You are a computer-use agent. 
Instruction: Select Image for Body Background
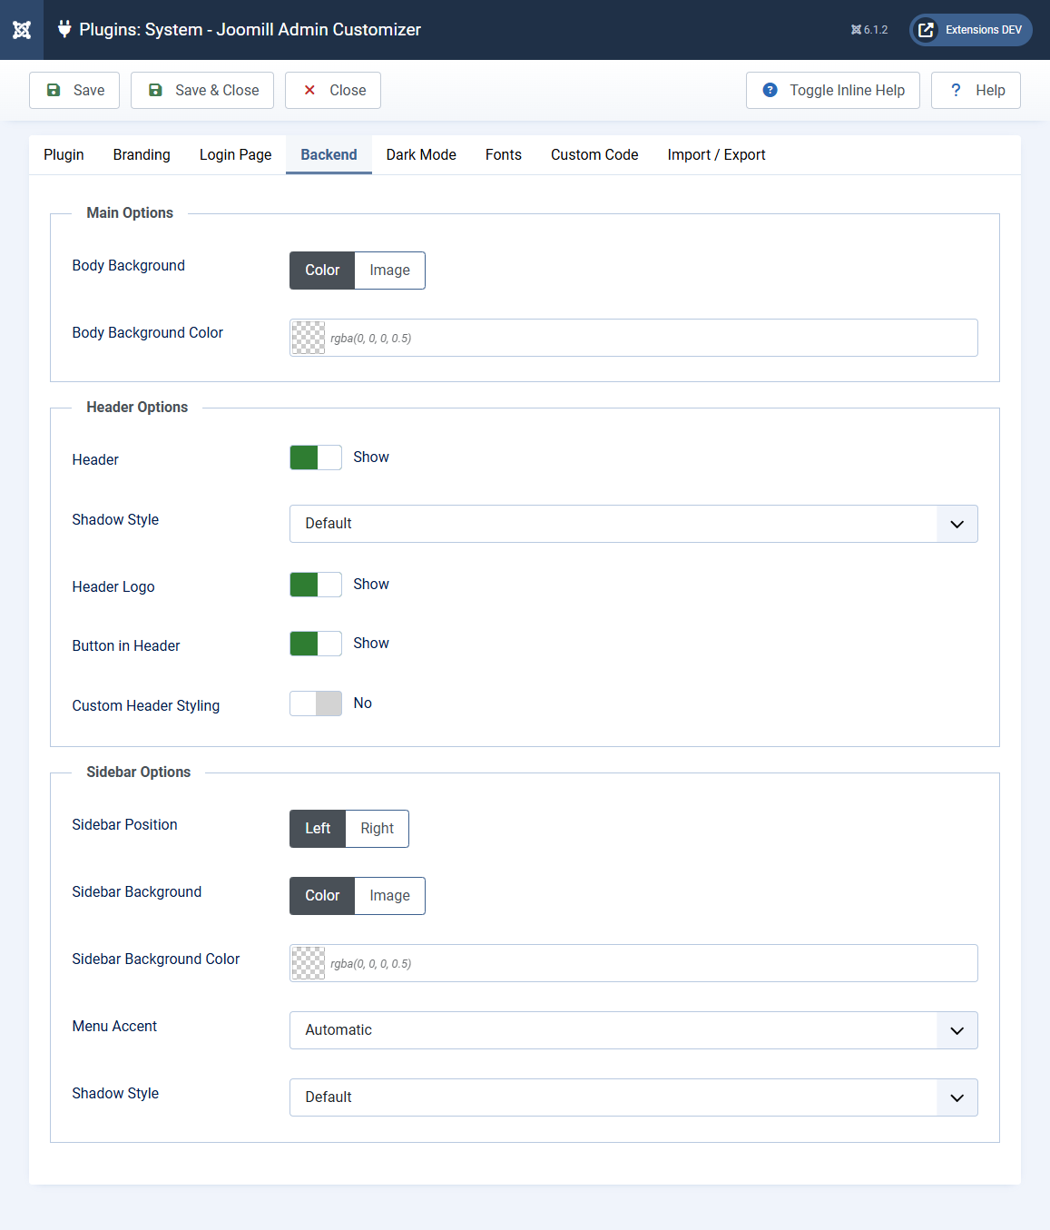(390, 271)
